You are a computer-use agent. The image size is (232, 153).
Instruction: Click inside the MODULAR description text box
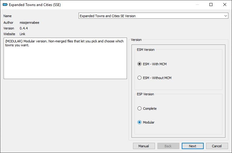click(65, 58)
